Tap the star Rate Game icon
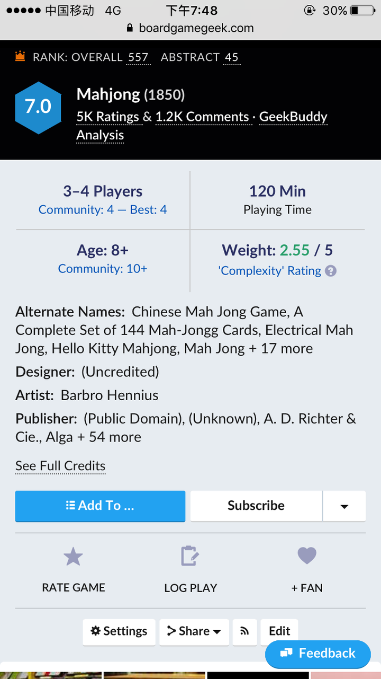 pyautogui.click(x=73, y=557)
